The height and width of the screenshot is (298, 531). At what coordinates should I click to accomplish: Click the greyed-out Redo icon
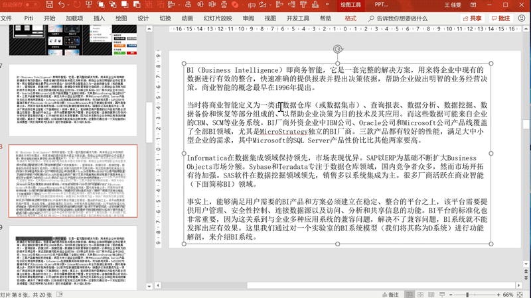(77, 5)
